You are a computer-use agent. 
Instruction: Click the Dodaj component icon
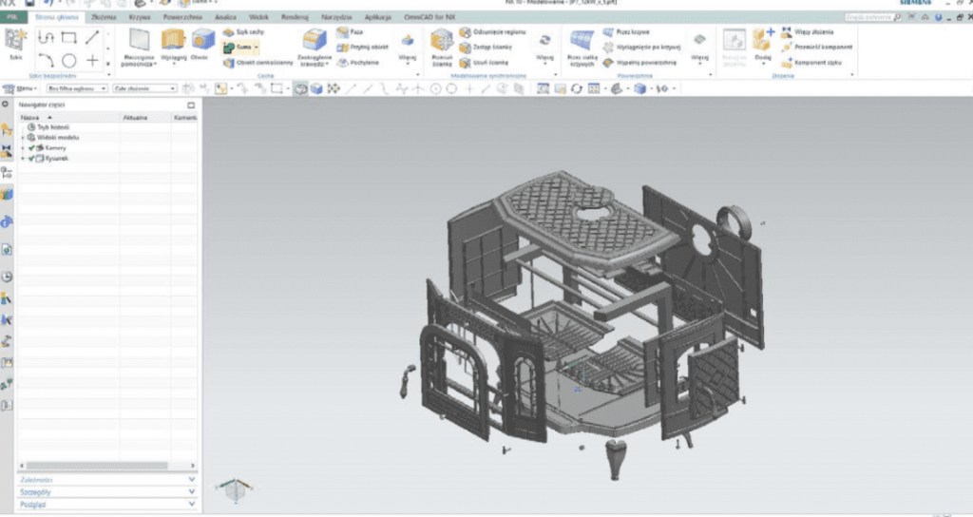pos(761,41)
